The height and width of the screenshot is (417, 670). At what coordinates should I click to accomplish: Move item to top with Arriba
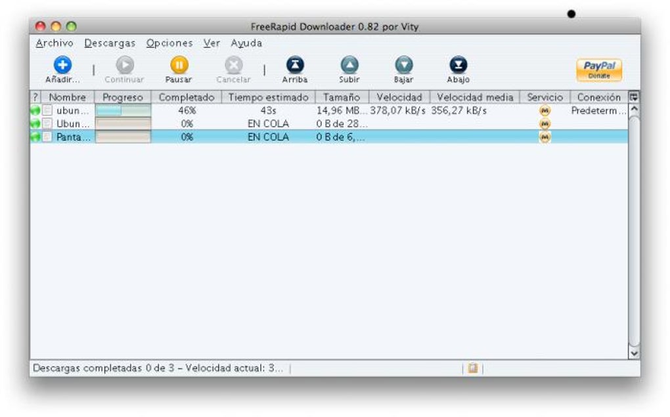tap(295, 65)
